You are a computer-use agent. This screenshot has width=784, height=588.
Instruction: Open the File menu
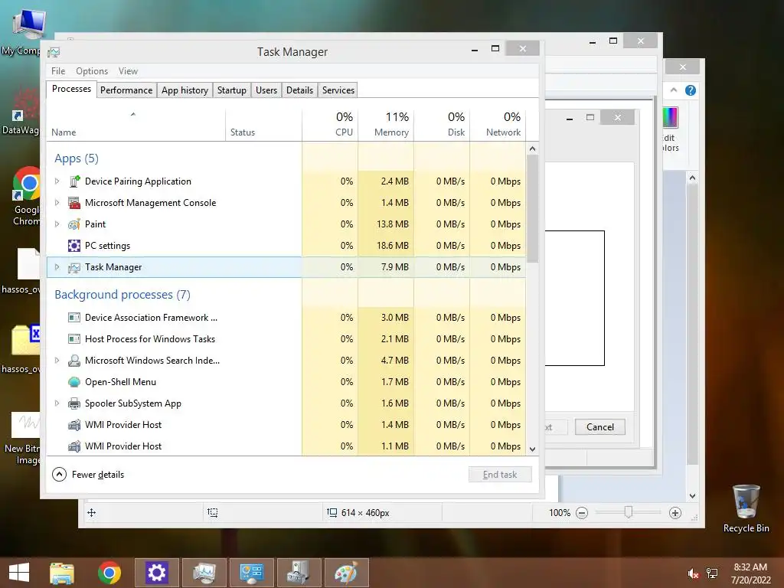pos(58,71)
